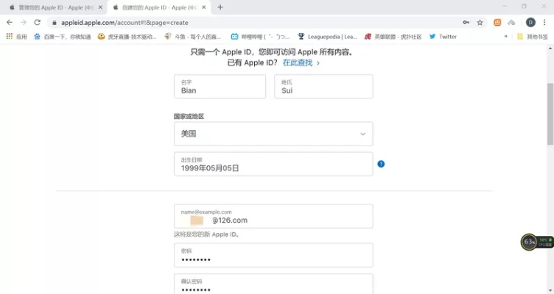The image size is (554, 294).
Task: Click the scrollbar down arrow
Action: pos(550,291)
